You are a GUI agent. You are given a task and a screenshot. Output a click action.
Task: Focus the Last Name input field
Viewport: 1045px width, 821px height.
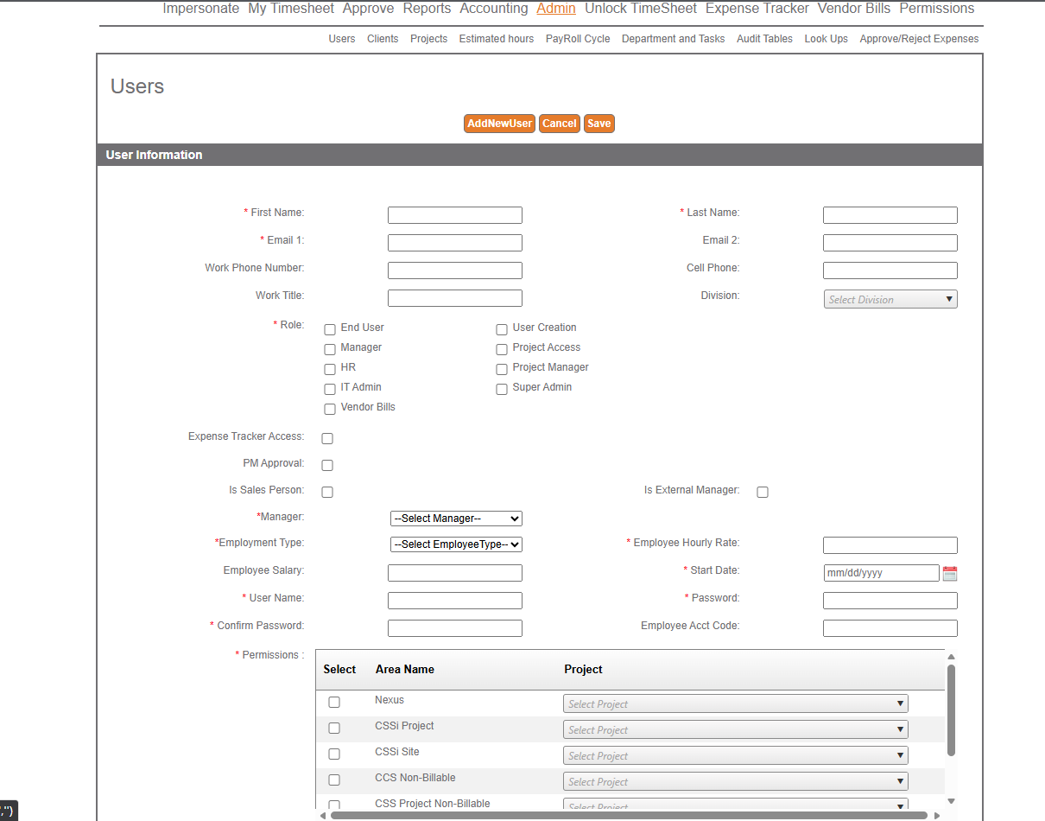(890, 215)
